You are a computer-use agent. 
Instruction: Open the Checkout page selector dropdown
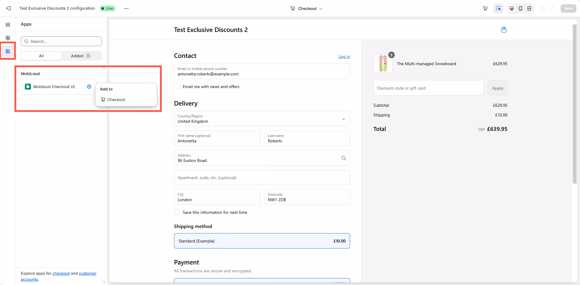307,8
